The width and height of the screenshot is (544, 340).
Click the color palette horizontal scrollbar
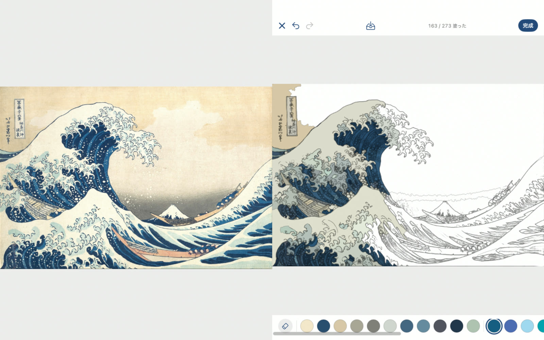coord(337,334)
